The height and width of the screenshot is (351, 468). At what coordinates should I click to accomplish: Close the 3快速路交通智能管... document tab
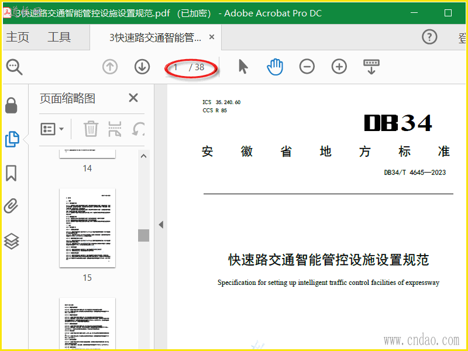[x=212, y=37]
